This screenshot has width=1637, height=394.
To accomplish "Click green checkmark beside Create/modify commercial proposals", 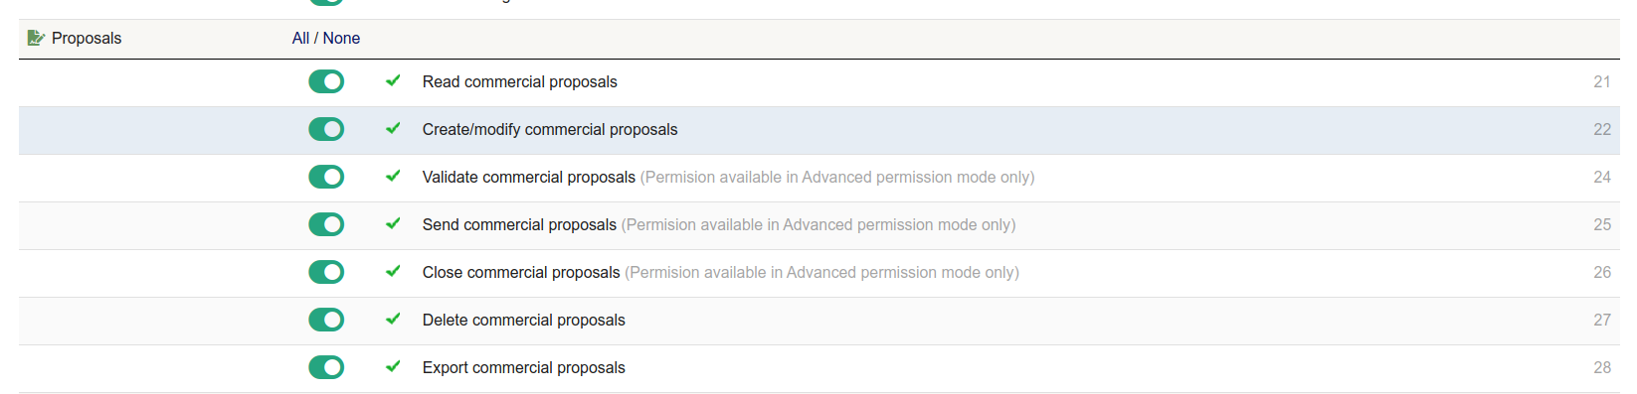I will point(393,128).
